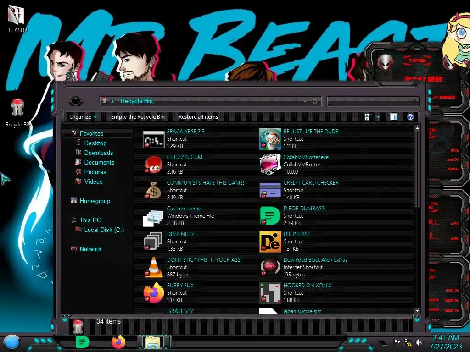Image resolution: width=470 pixels, height=352 pixels.
Task: Refresh the Recycle Bin address bar
Action: coord(315,101)
